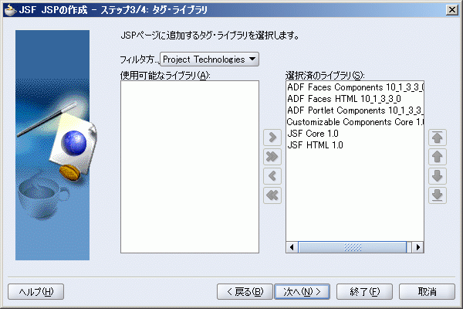Viewport: 463px width, 309px height.
Task: Open the Project Technologies filter dropdown
Action: pyautogui.click(x=209, y=59)
